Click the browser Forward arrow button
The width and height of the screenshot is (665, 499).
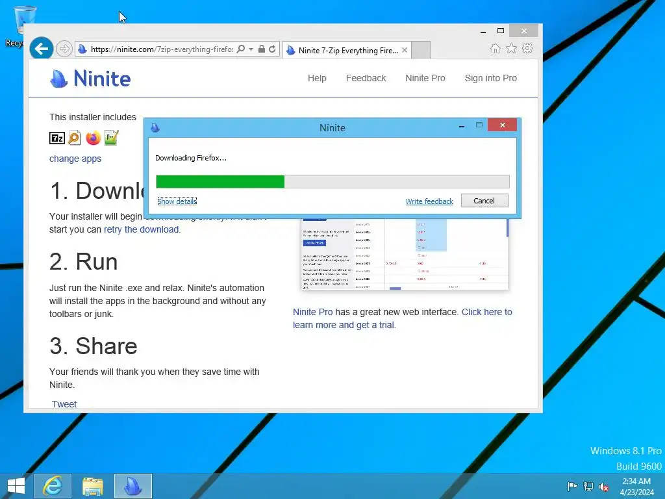point(64,49)
